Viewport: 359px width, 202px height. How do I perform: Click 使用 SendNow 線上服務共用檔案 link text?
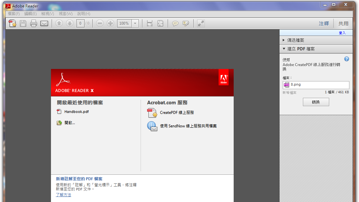[188, 126]
